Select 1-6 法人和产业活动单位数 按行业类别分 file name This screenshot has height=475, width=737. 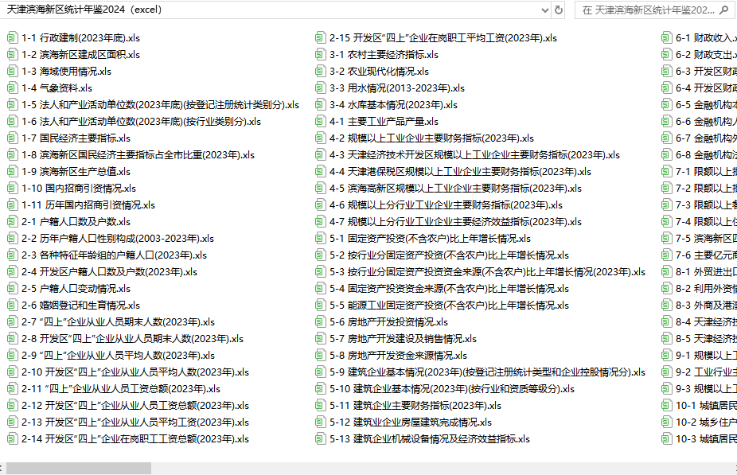141,121
